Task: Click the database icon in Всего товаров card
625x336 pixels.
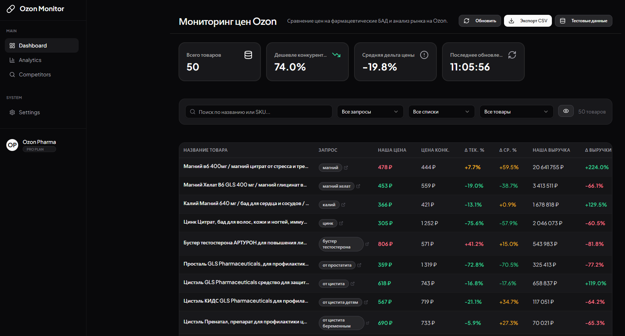Action: tap(248, 55)
